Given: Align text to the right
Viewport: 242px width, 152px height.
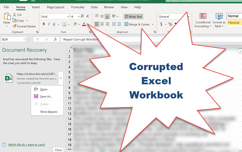Looking at the screenshot, I should click(x=107, y=24).
